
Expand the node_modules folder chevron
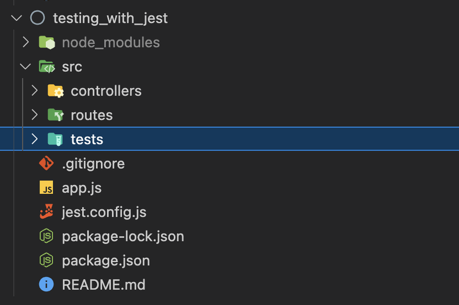[x=26, y=42]
